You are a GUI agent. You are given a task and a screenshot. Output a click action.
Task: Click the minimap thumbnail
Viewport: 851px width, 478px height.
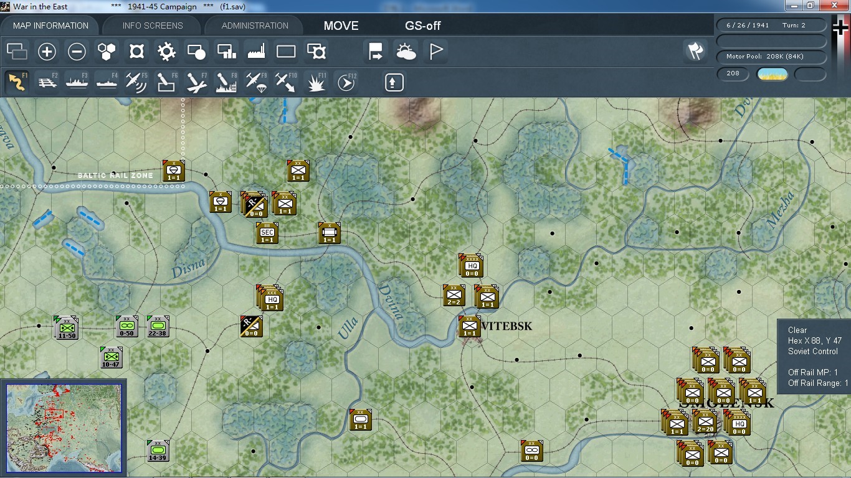click(64, 428)
